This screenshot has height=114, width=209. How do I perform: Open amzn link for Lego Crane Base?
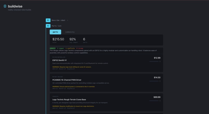click(x=55, y=108)
